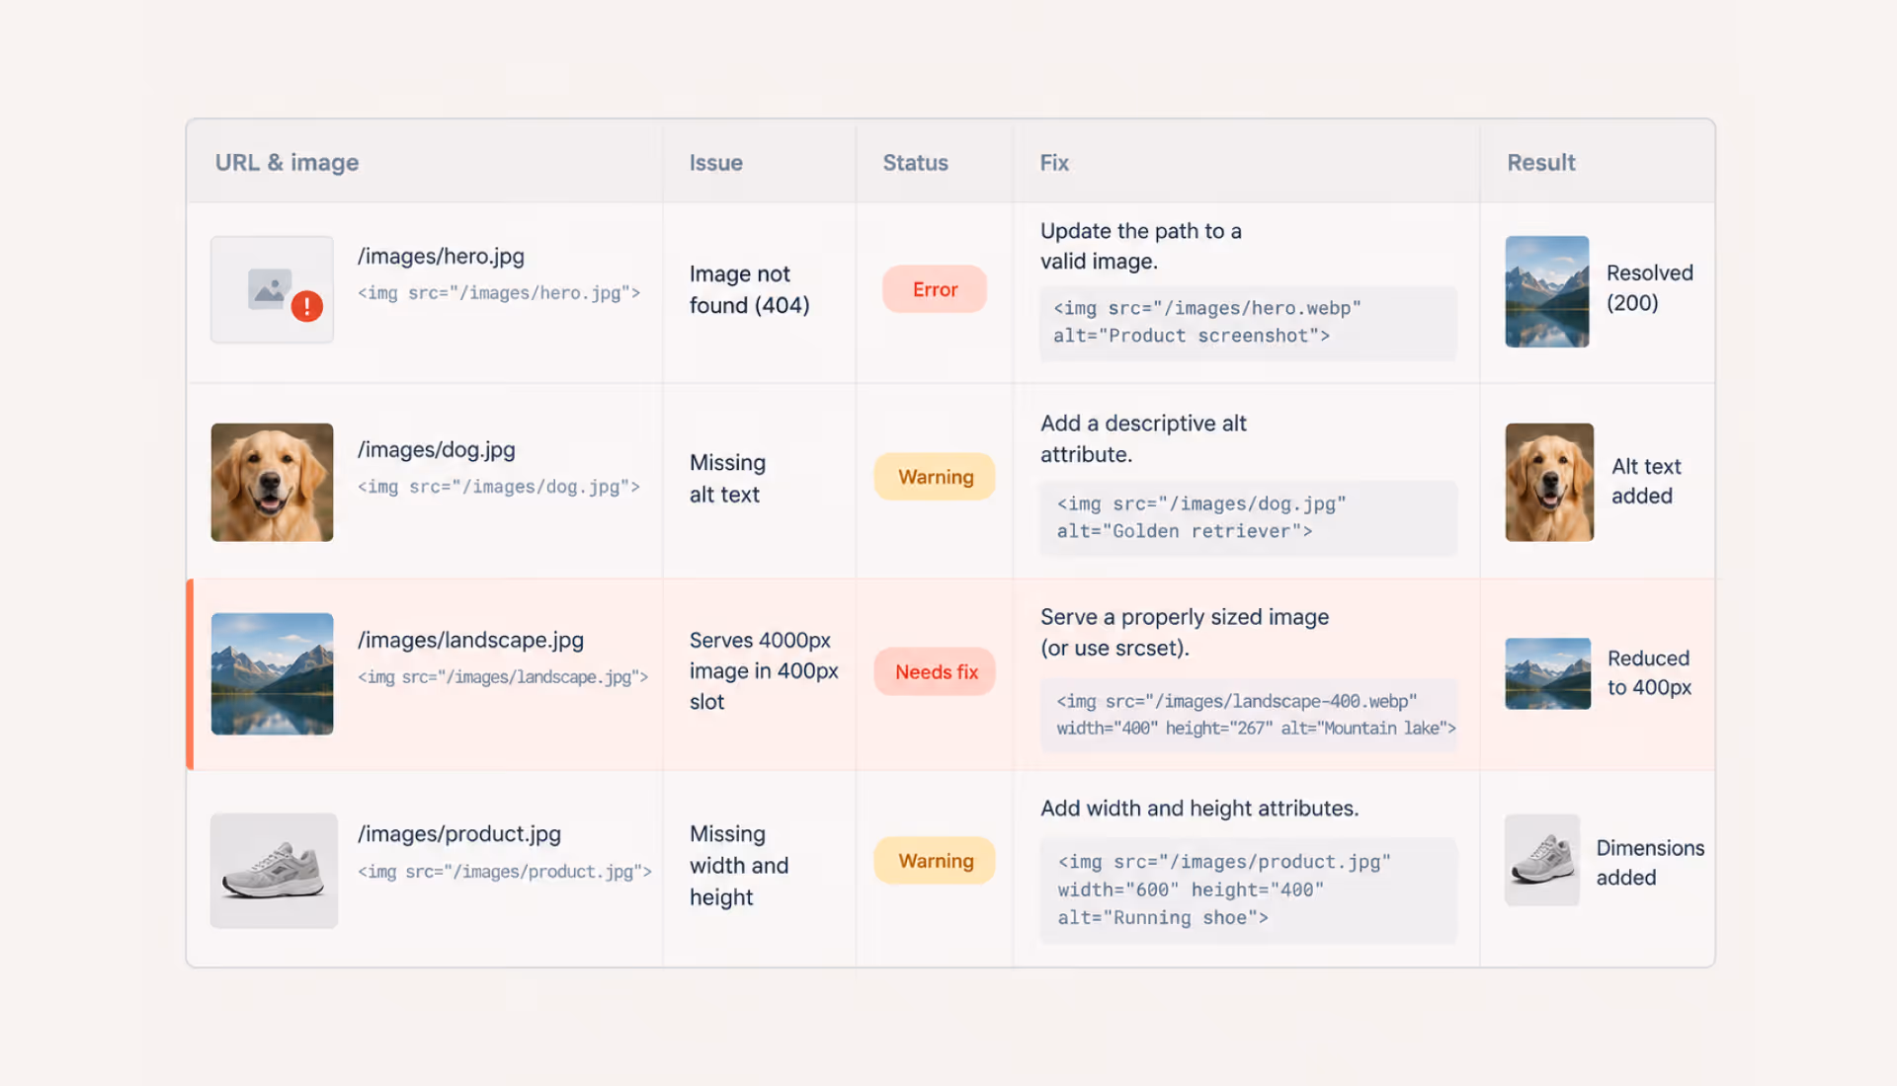Click the Result column header

[x=1541, y=163]
